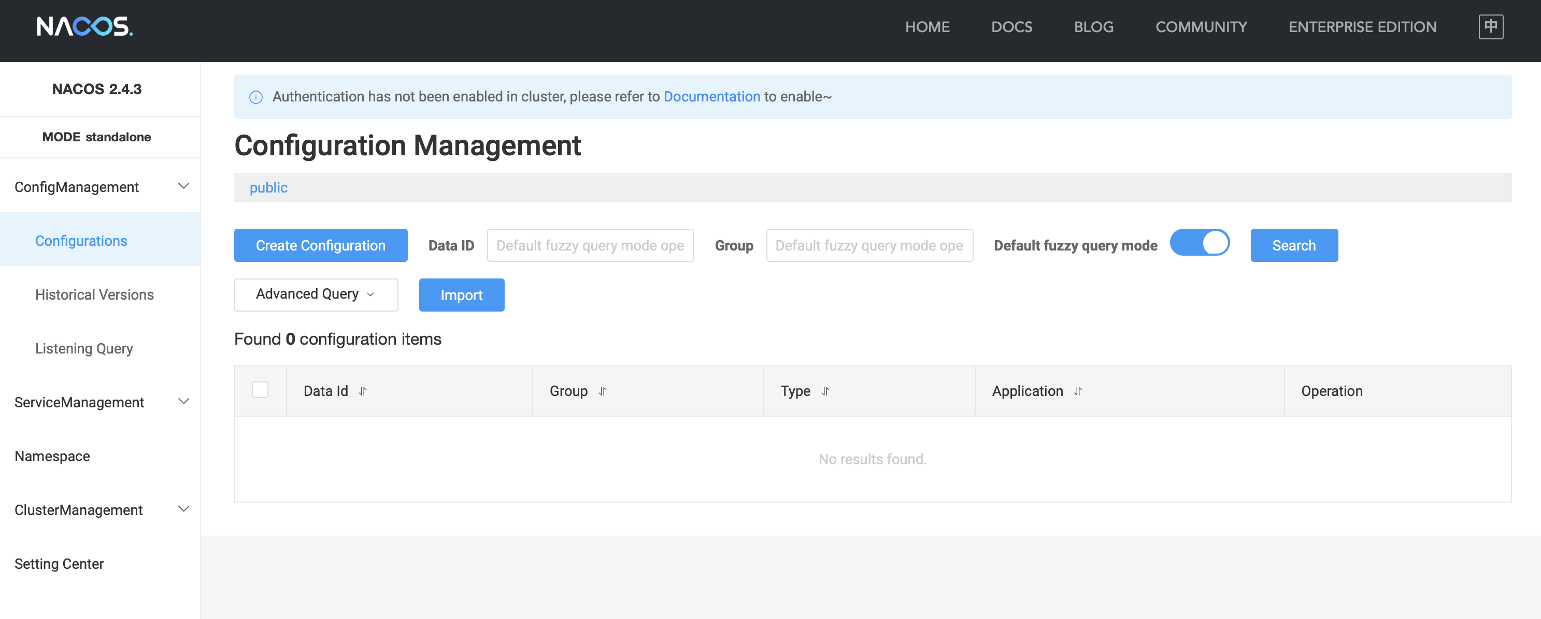This screenshot has width=1541, height=619.
Task: Sort table by Application column
Action: [x=1077, y=391]
